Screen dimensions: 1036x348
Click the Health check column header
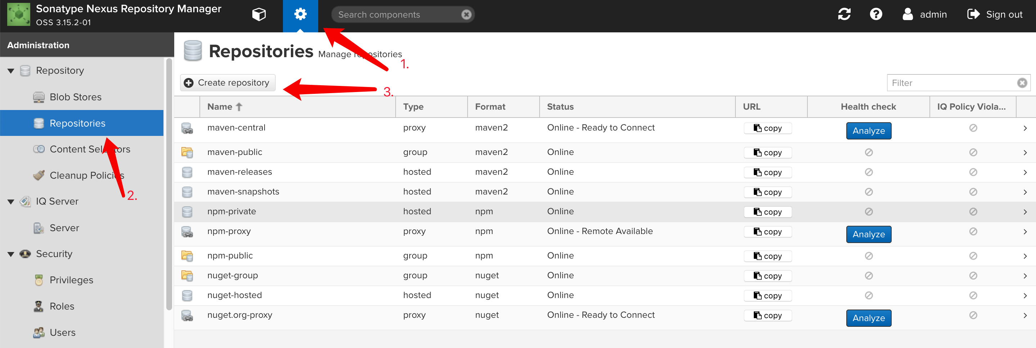868,107
